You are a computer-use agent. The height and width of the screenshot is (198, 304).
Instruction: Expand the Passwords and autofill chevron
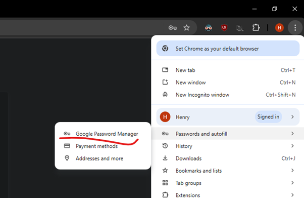pyautogui.click(x=292, y=134)
